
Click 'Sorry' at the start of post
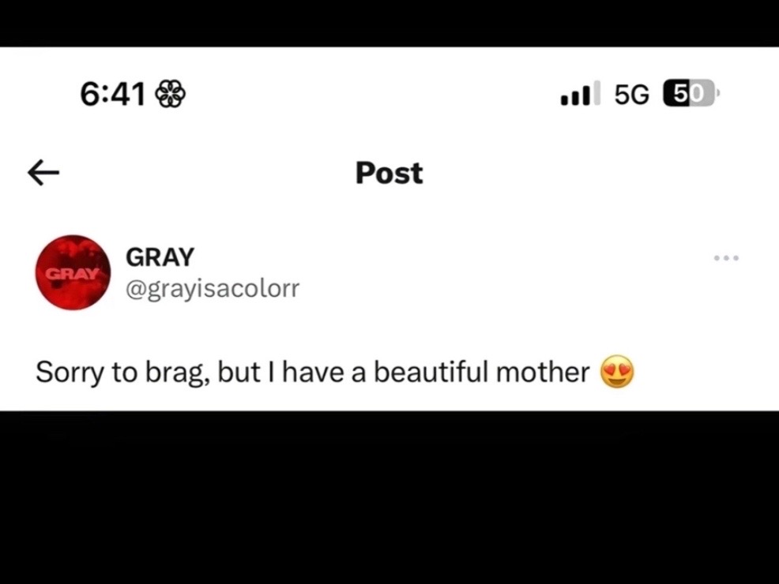70,372
